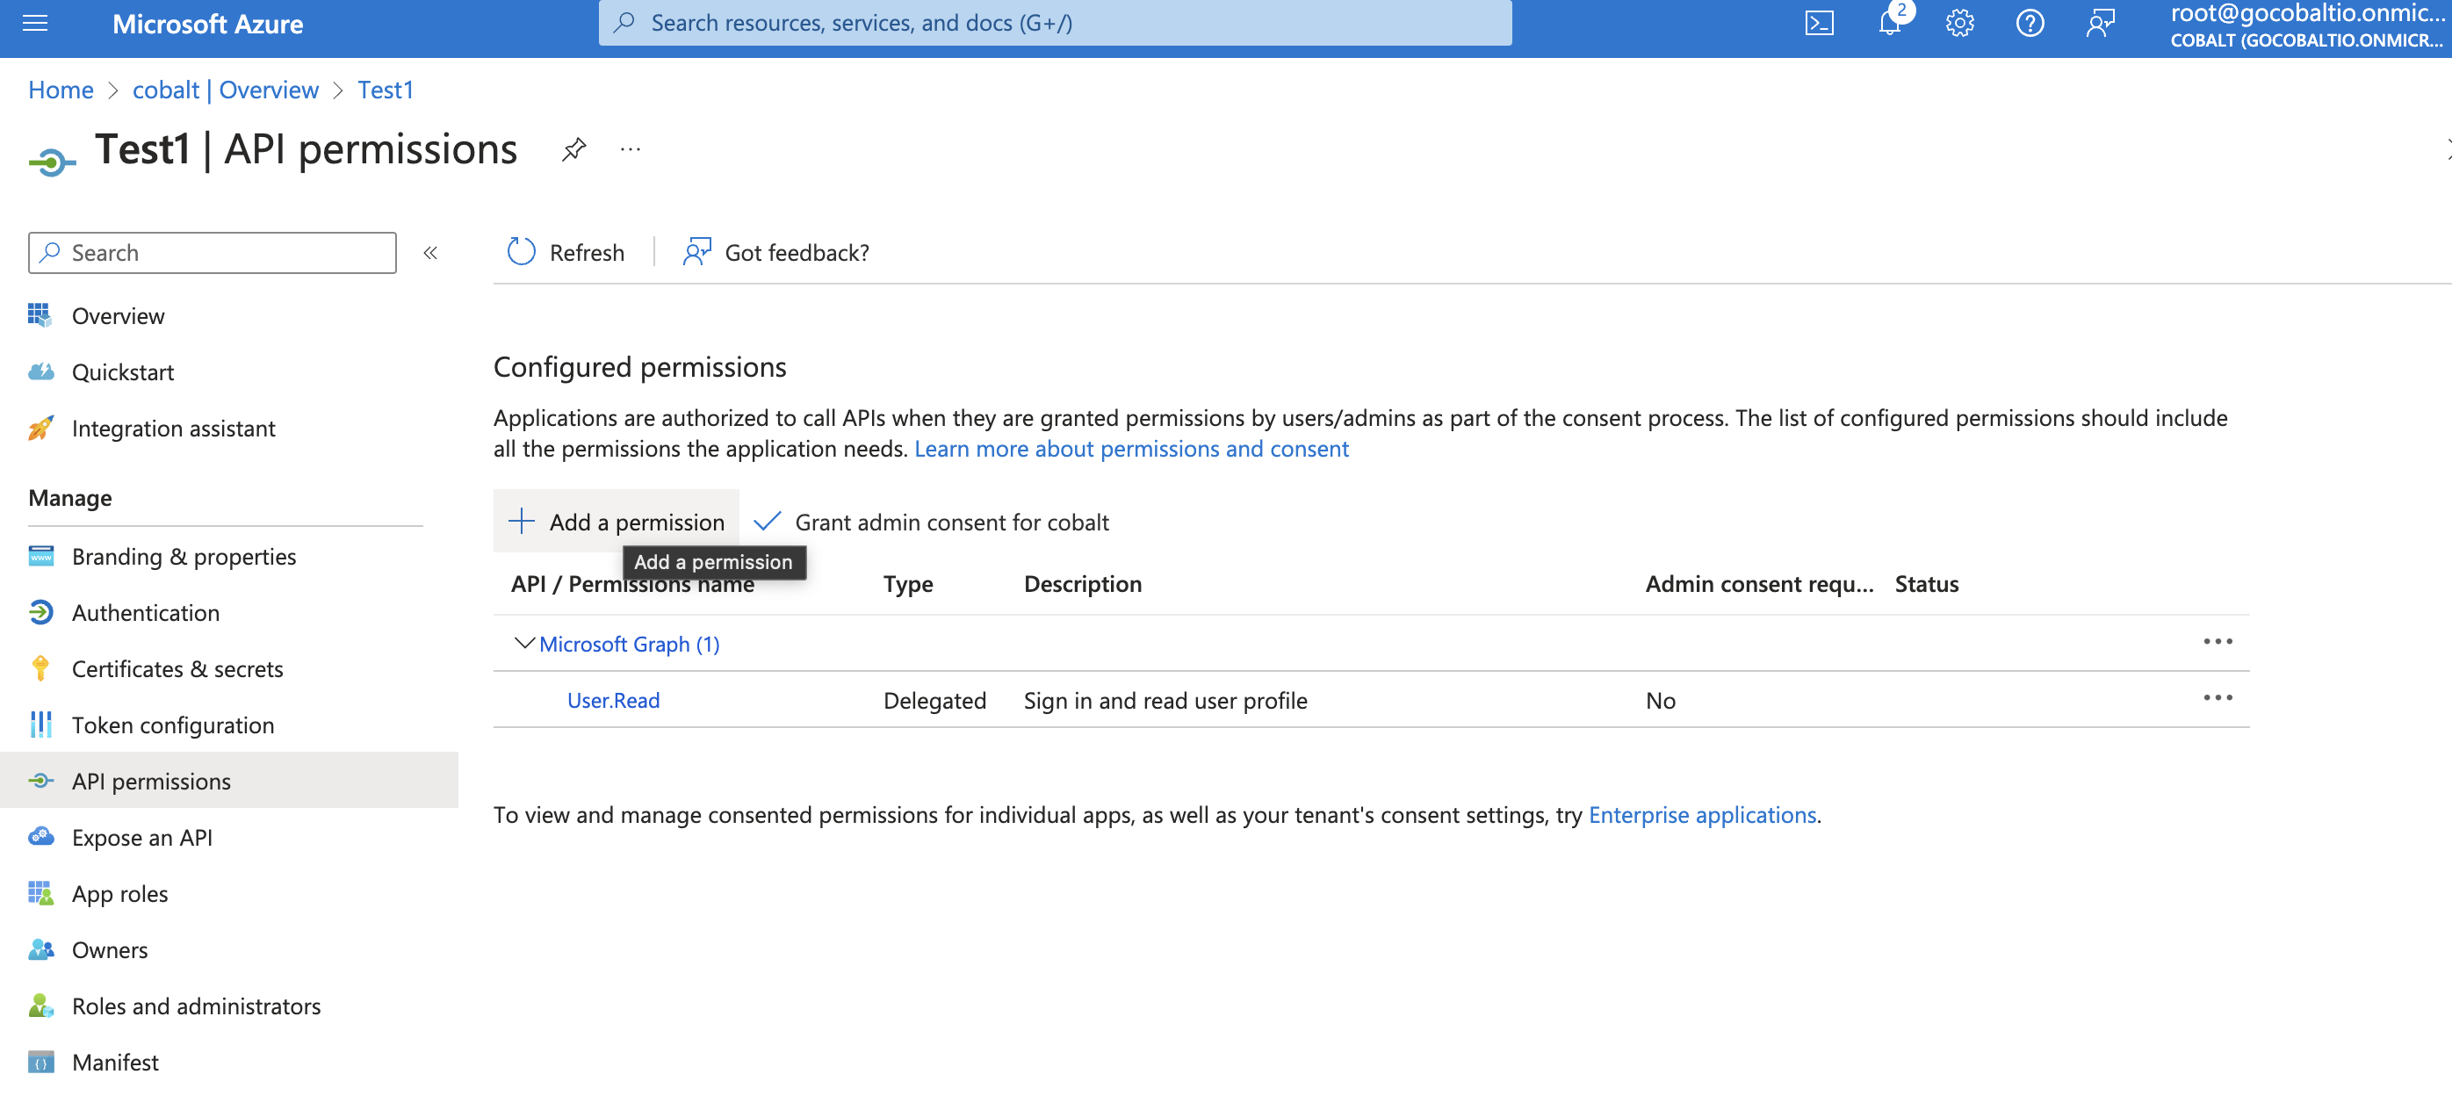
Task: Pin the API permissions page
Action: click(x=573, y=148)
